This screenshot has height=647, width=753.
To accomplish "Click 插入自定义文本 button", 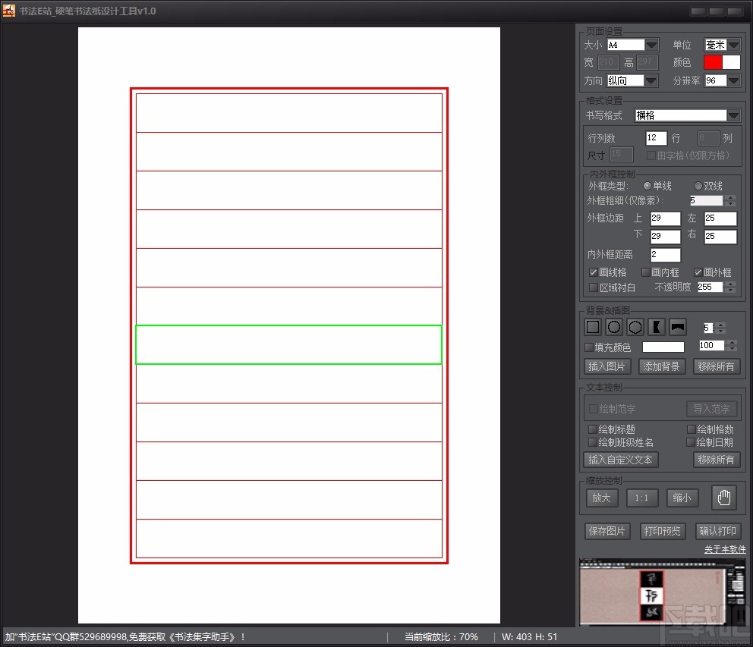I will (x=620, y=460).
